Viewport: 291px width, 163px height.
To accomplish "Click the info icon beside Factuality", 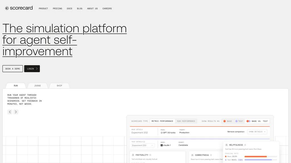I will tap(150, 155).
